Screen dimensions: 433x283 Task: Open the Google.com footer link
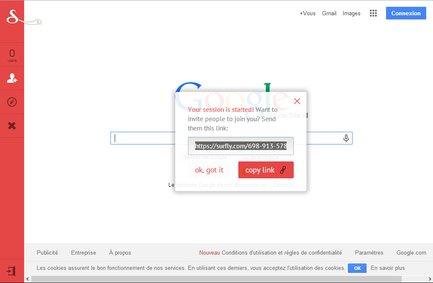[x=411, y=252]
